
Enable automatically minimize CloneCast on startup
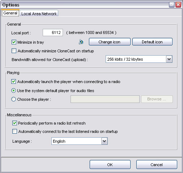(14, 51)
